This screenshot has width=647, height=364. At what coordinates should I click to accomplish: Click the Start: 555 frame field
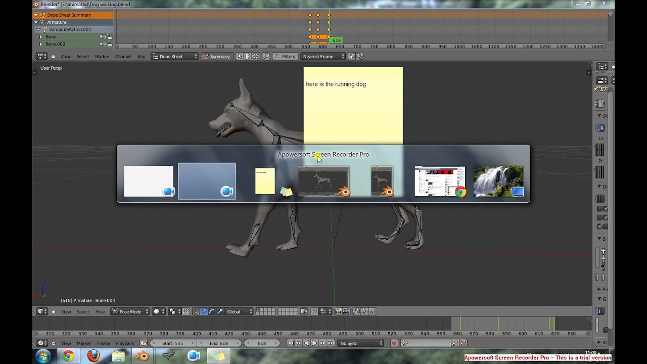click(x=173, y=343)
